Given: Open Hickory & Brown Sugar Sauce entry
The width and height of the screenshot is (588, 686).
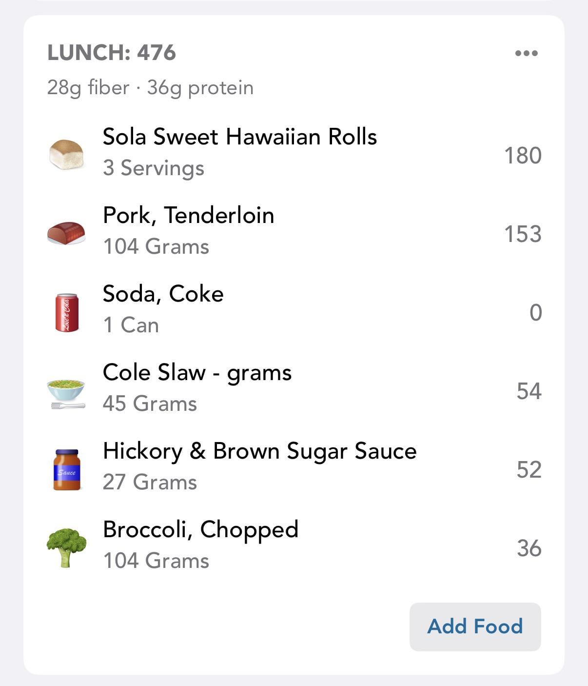Looking at the screenshot, I should click(259, 451).
